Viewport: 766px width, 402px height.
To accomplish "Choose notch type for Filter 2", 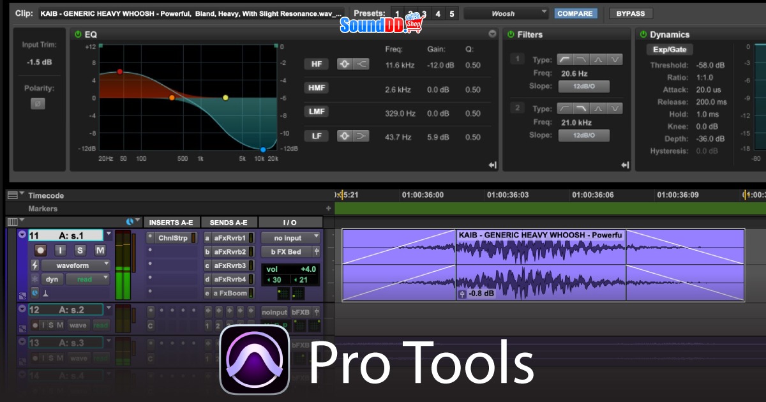I will point(614,108).
